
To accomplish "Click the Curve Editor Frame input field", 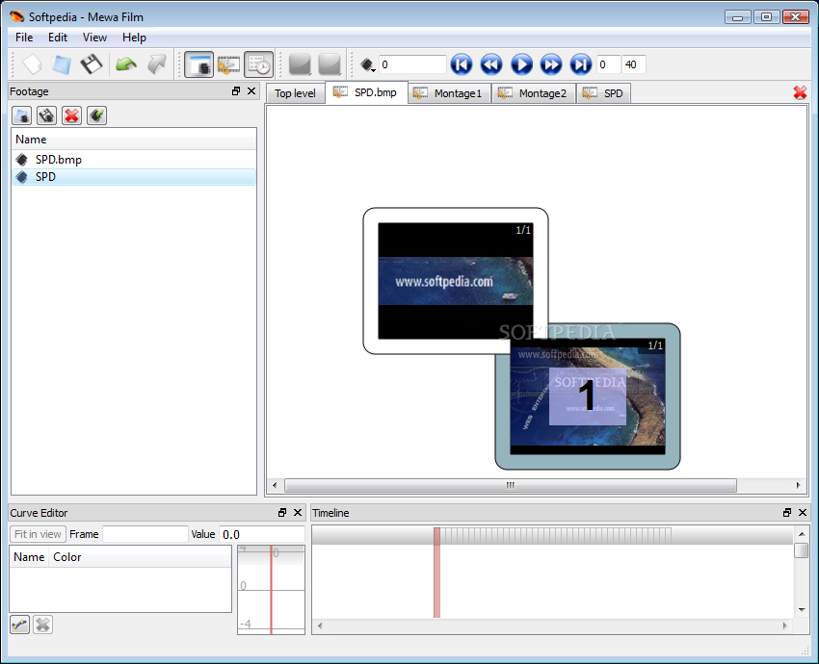I will pos(145,534).
